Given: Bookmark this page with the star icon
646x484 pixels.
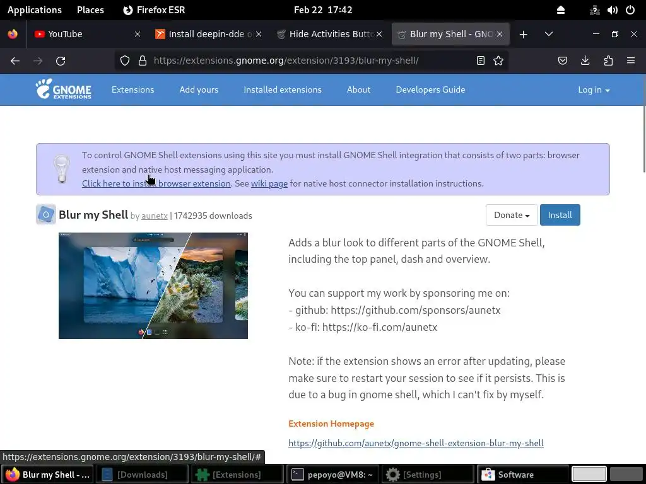Looking at the screenshot, I should [498, 61].
